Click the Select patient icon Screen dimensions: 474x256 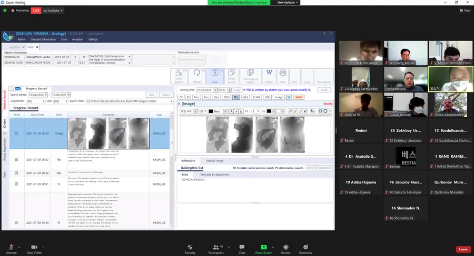coord(179,76)
